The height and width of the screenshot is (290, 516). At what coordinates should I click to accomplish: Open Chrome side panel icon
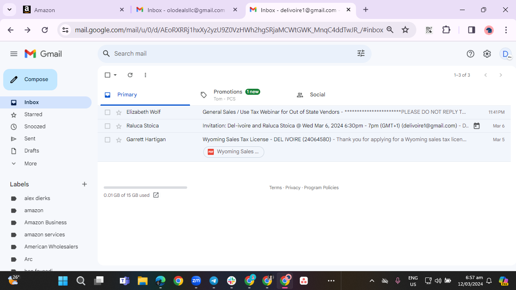[471, 30]
